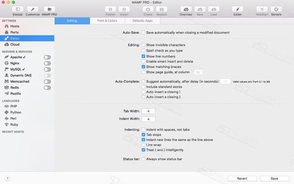The image size is (294, 184).
Task: Uncheck Show matching braces
Action: coord(143,67)
